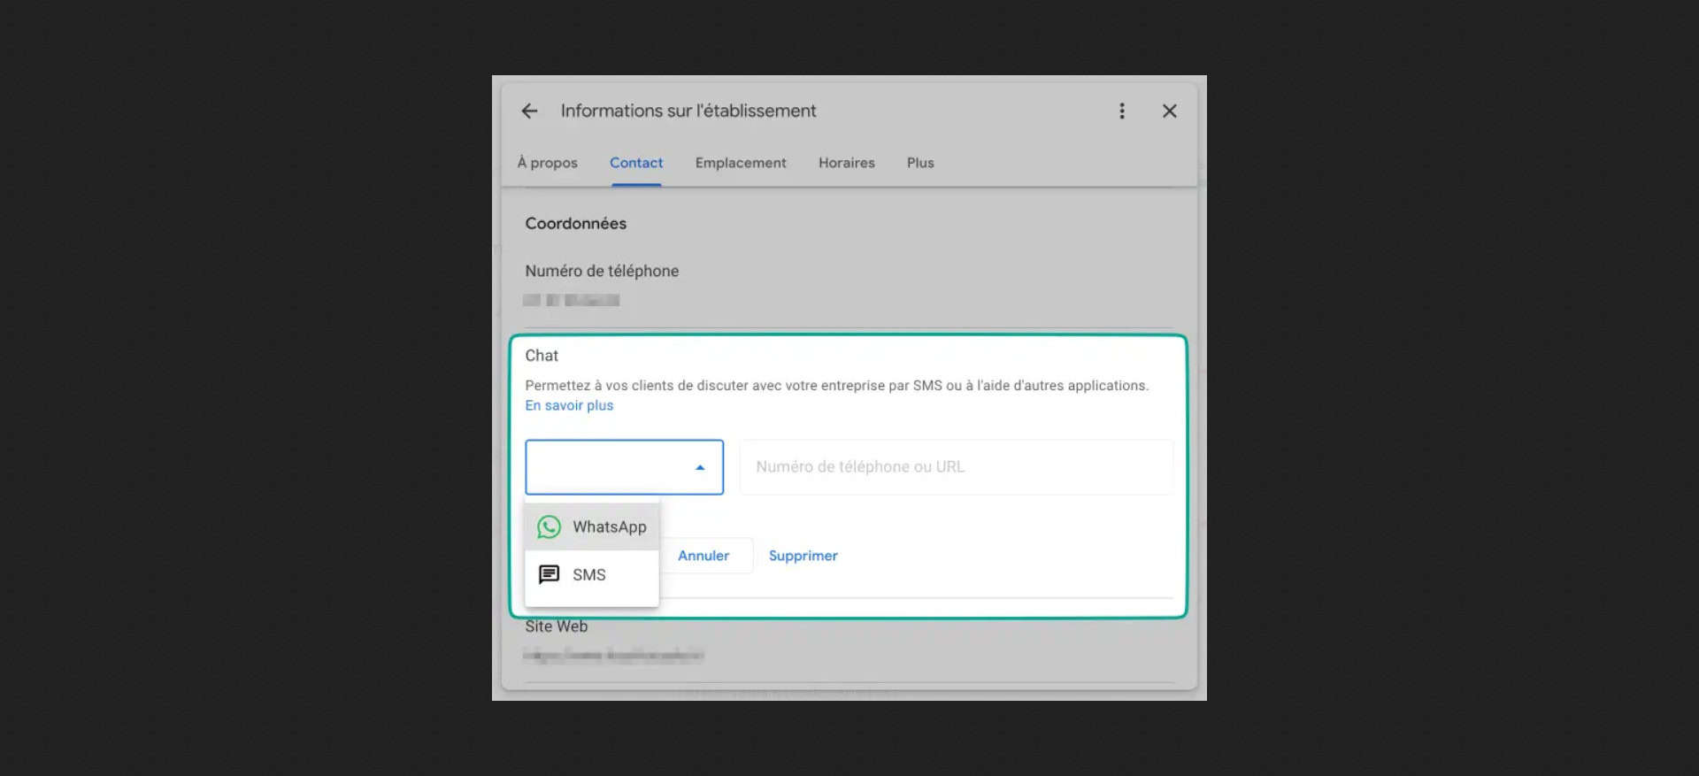Viewport: 1699px width, 776px height.
Task: Click the Annuler button
Action: pos(703,556)
